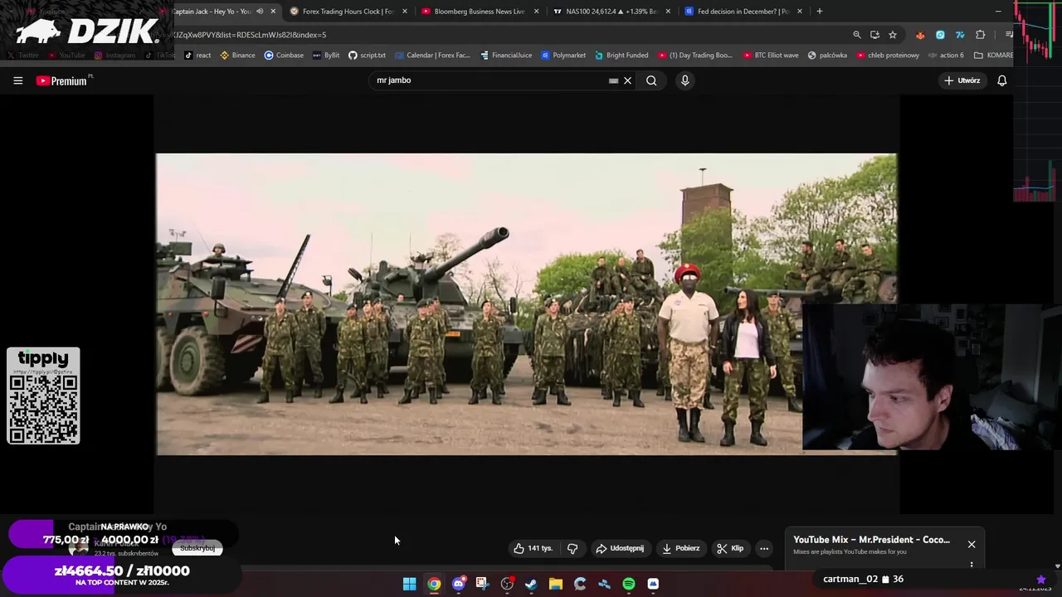This screenshot has height=597, width=1062.
Task: Open the Polymarket bookmark
Action: 563,56
